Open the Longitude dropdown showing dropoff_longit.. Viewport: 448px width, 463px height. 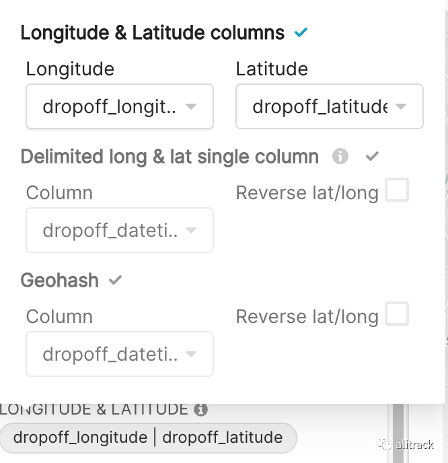click(111, 106)
